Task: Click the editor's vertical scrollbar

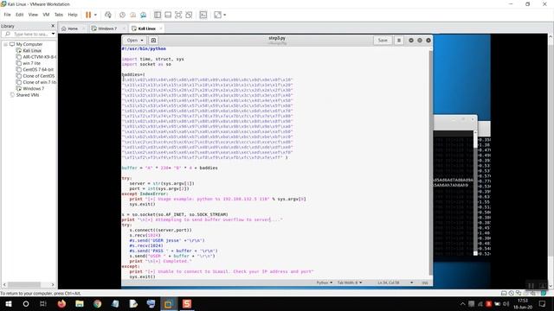Action: [x=430, y=162]
